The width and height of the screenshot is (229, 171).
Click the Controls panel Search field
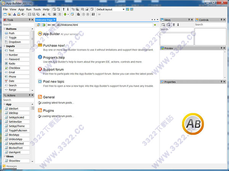210,24
